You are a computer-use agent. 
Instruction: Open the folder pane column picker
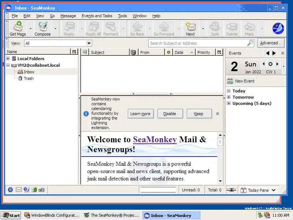click(x=74, y=52)
